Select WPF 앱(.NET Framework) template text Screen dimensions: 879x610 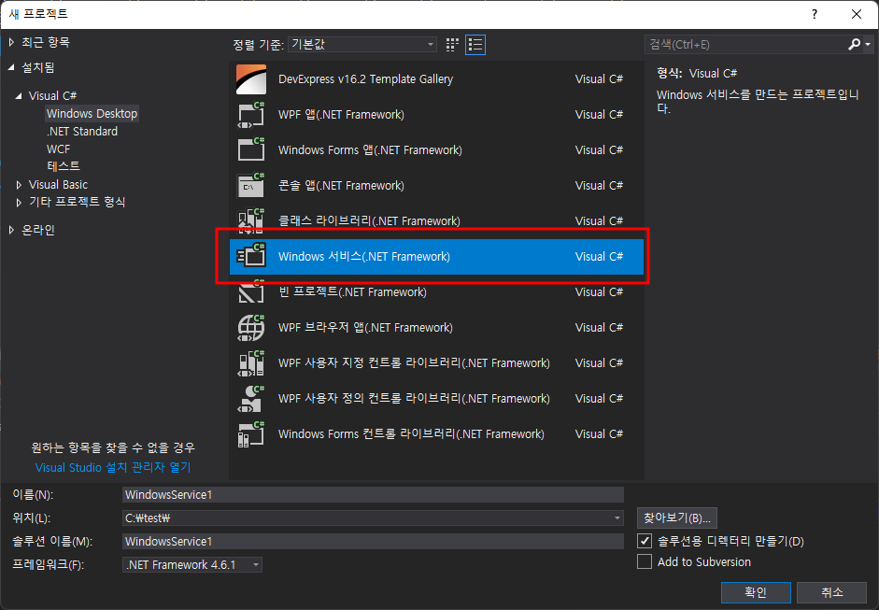coord(341,114)
